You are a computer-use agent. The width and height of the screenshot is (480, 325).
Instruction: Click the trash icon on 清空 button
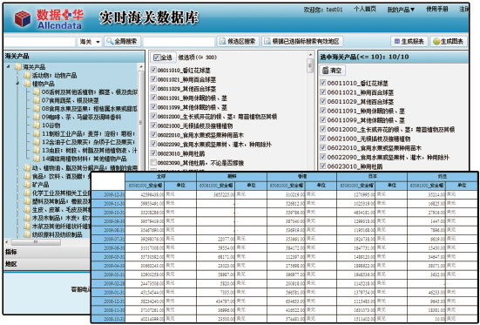click(326, 71)
